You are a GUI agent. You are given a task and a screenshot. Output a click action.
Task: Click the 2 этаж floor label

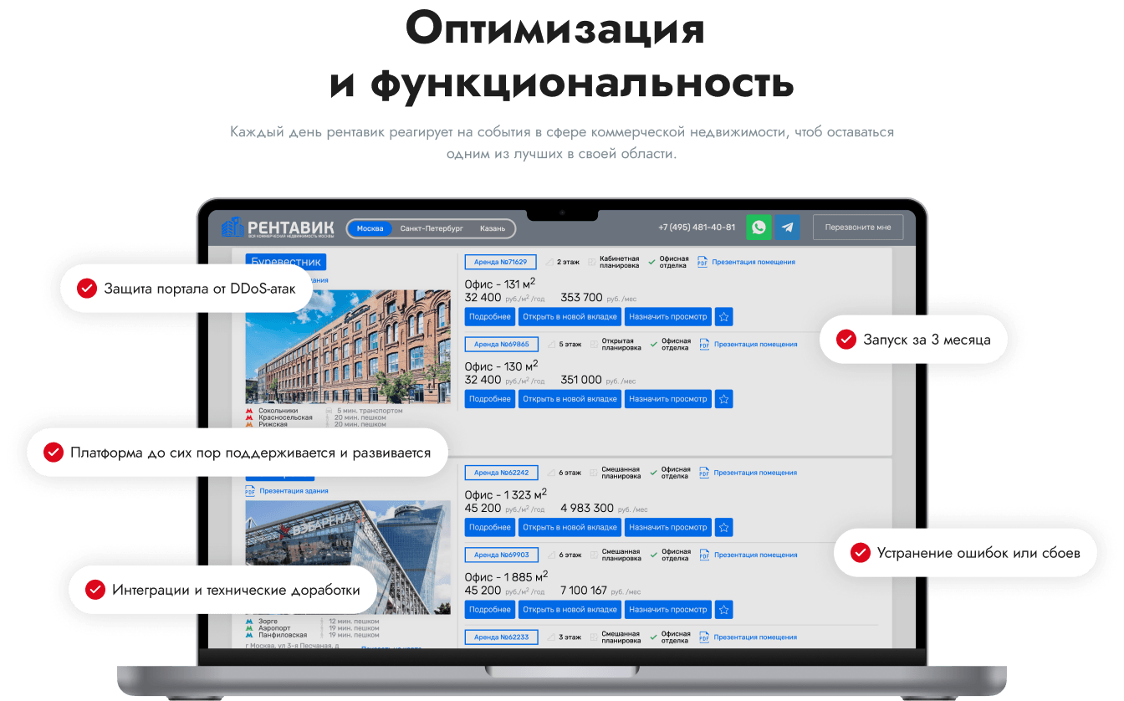(x=569, y=262)
